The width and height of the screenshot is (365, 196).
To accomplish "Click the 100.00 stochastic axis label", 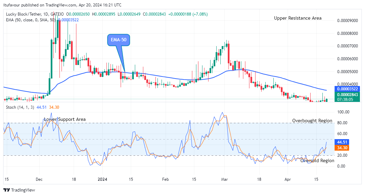I will click(x=343, y=112).
